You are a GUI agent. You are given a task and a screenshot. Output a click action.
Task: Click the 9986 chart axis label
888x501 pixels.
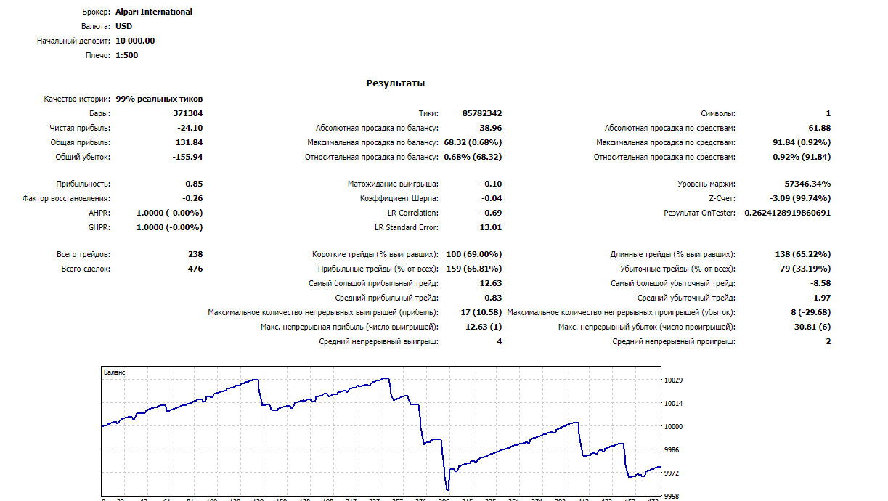[672, 450]
